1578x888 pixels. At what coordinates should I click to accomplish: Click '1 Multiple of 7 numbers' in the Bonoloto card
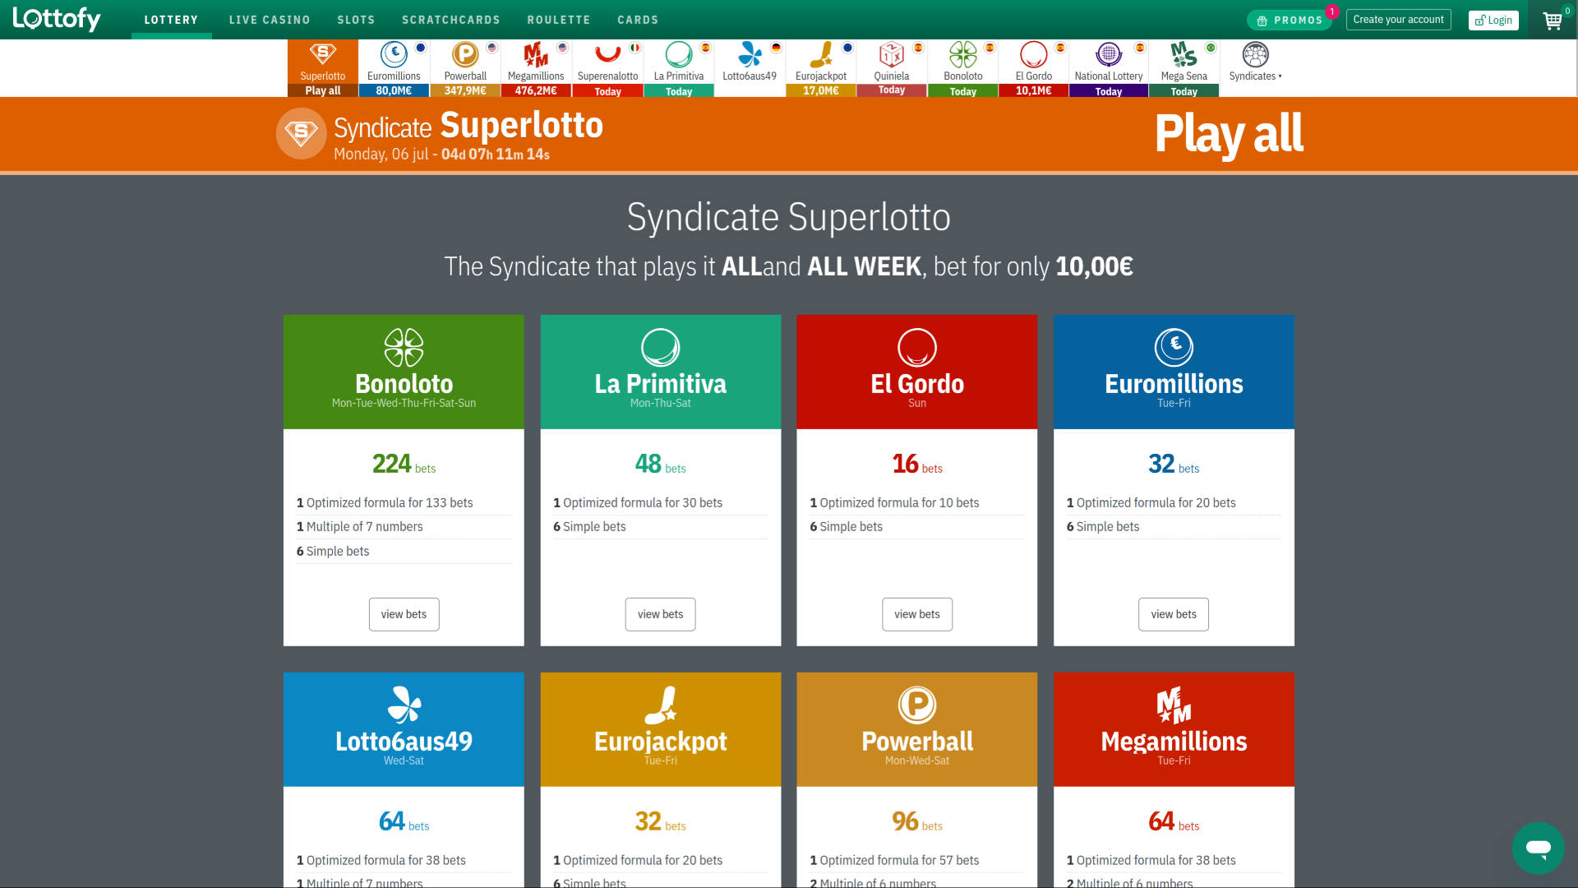pyautogui.click(x=360, y=527)
